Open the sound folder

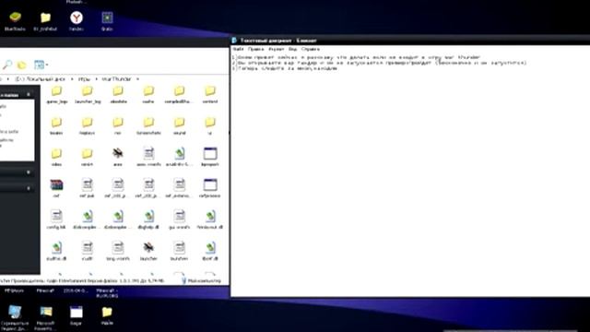pos(179,125)
